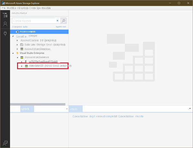Minimize the Storage Explorer window
Screen dimensions: 193x148
coord(170,3)
